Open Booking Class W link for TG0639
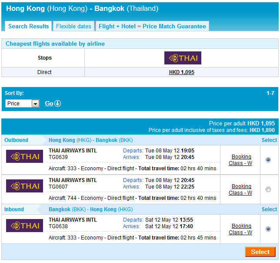 click(x=241, y=160)
